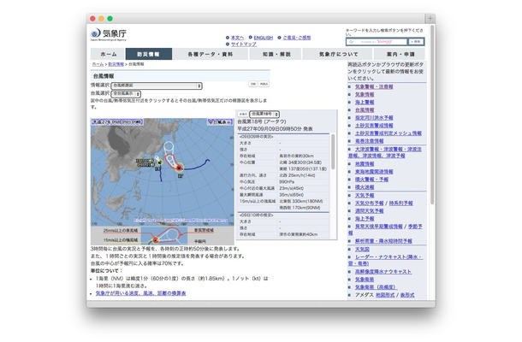Viewport: 522px width, 342px height.
Task: Open the 気象衛星（高頻度） sidebar link
Action: click(x=377, y=287)
